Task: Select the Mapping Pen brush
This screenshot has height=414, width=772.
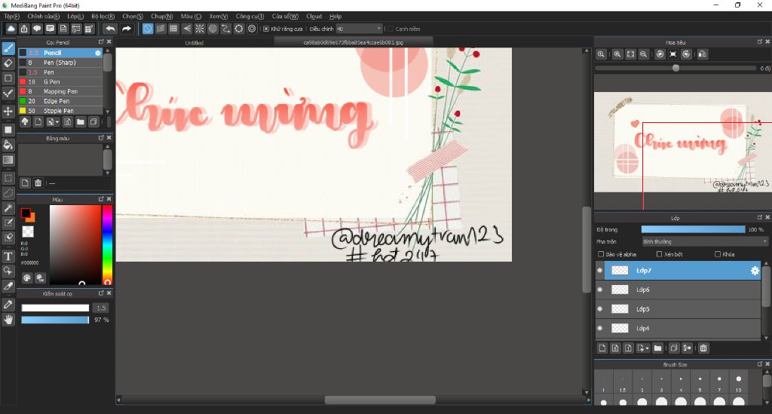Action: point(60,91)
